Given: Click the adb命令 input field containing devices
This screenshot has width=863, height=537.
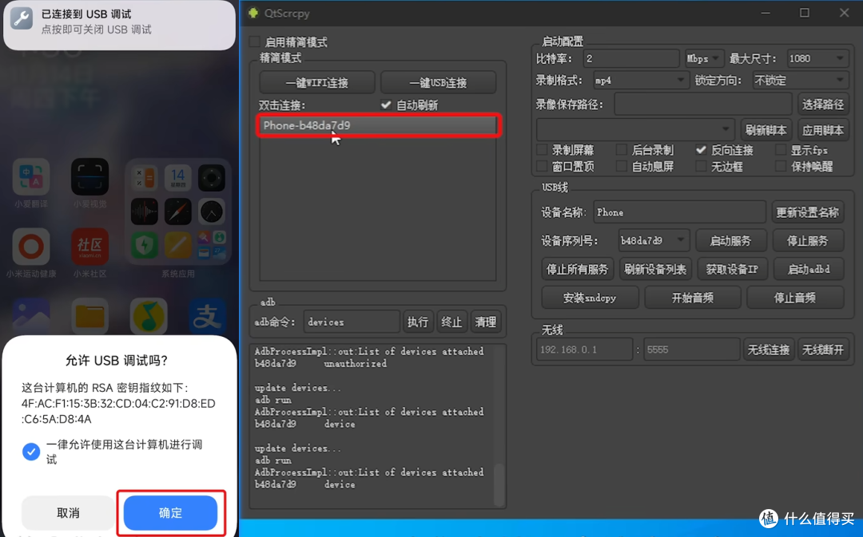Looking at the screenshot, I should [351, 322].
